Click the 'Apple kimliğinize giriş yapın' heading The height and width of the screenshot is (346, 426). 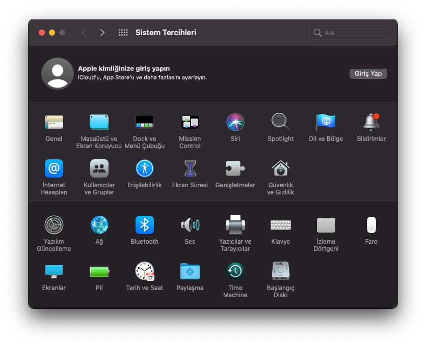(x=124, y=68)
